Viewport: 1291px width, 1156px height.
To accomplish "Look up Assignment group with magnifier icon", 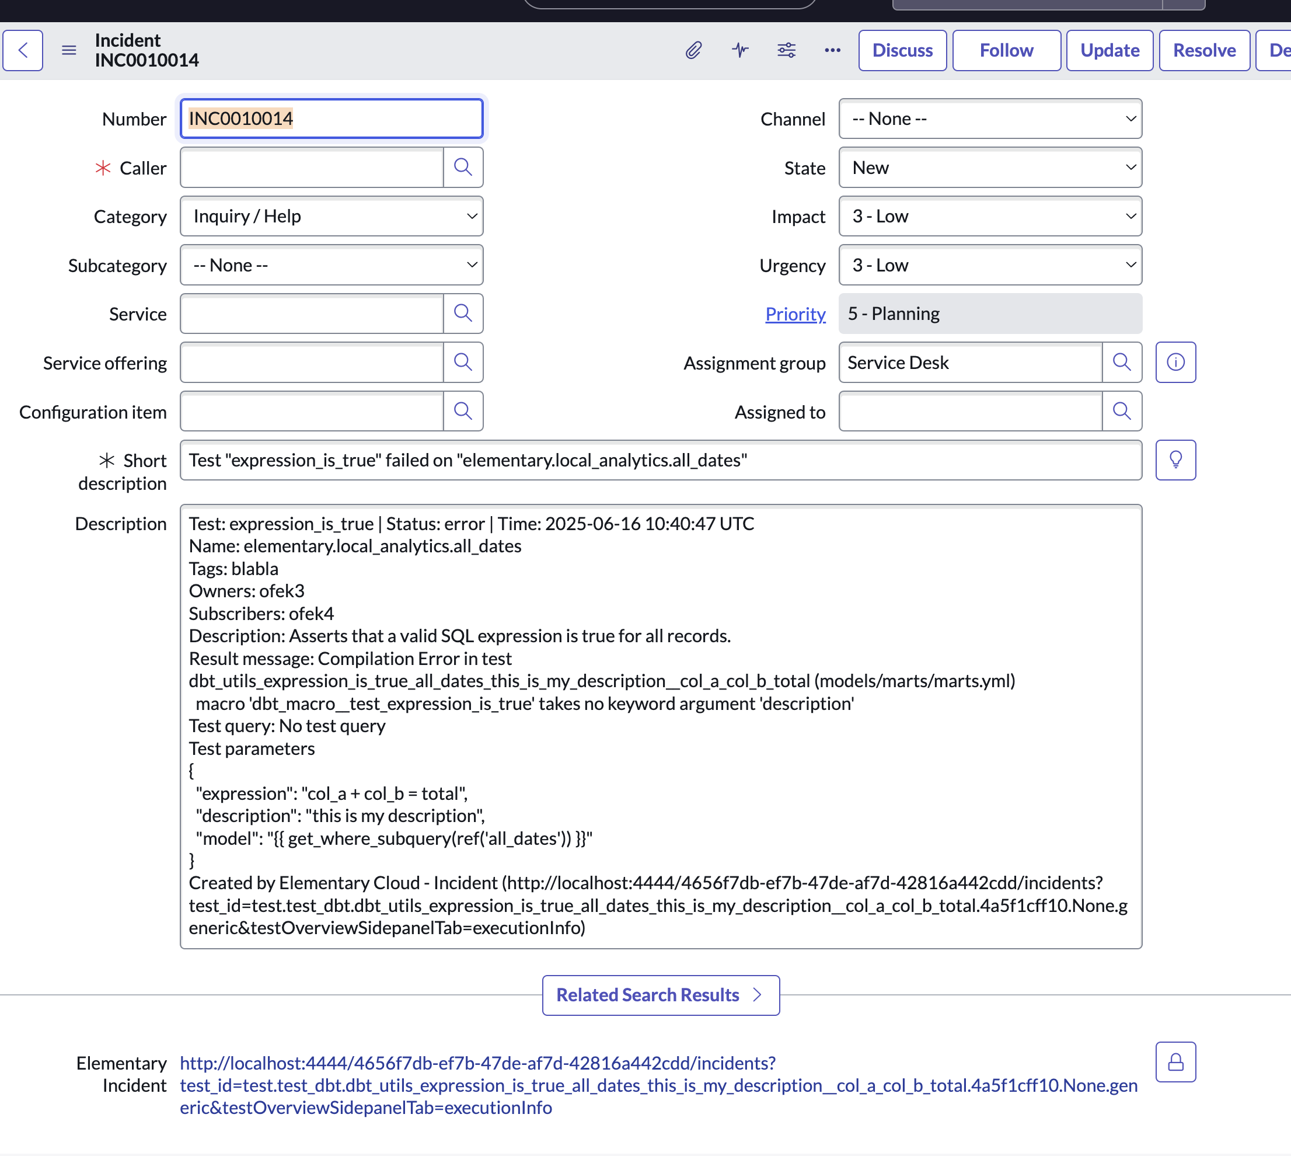I will pyautogui.click(x=1122, y=362).
